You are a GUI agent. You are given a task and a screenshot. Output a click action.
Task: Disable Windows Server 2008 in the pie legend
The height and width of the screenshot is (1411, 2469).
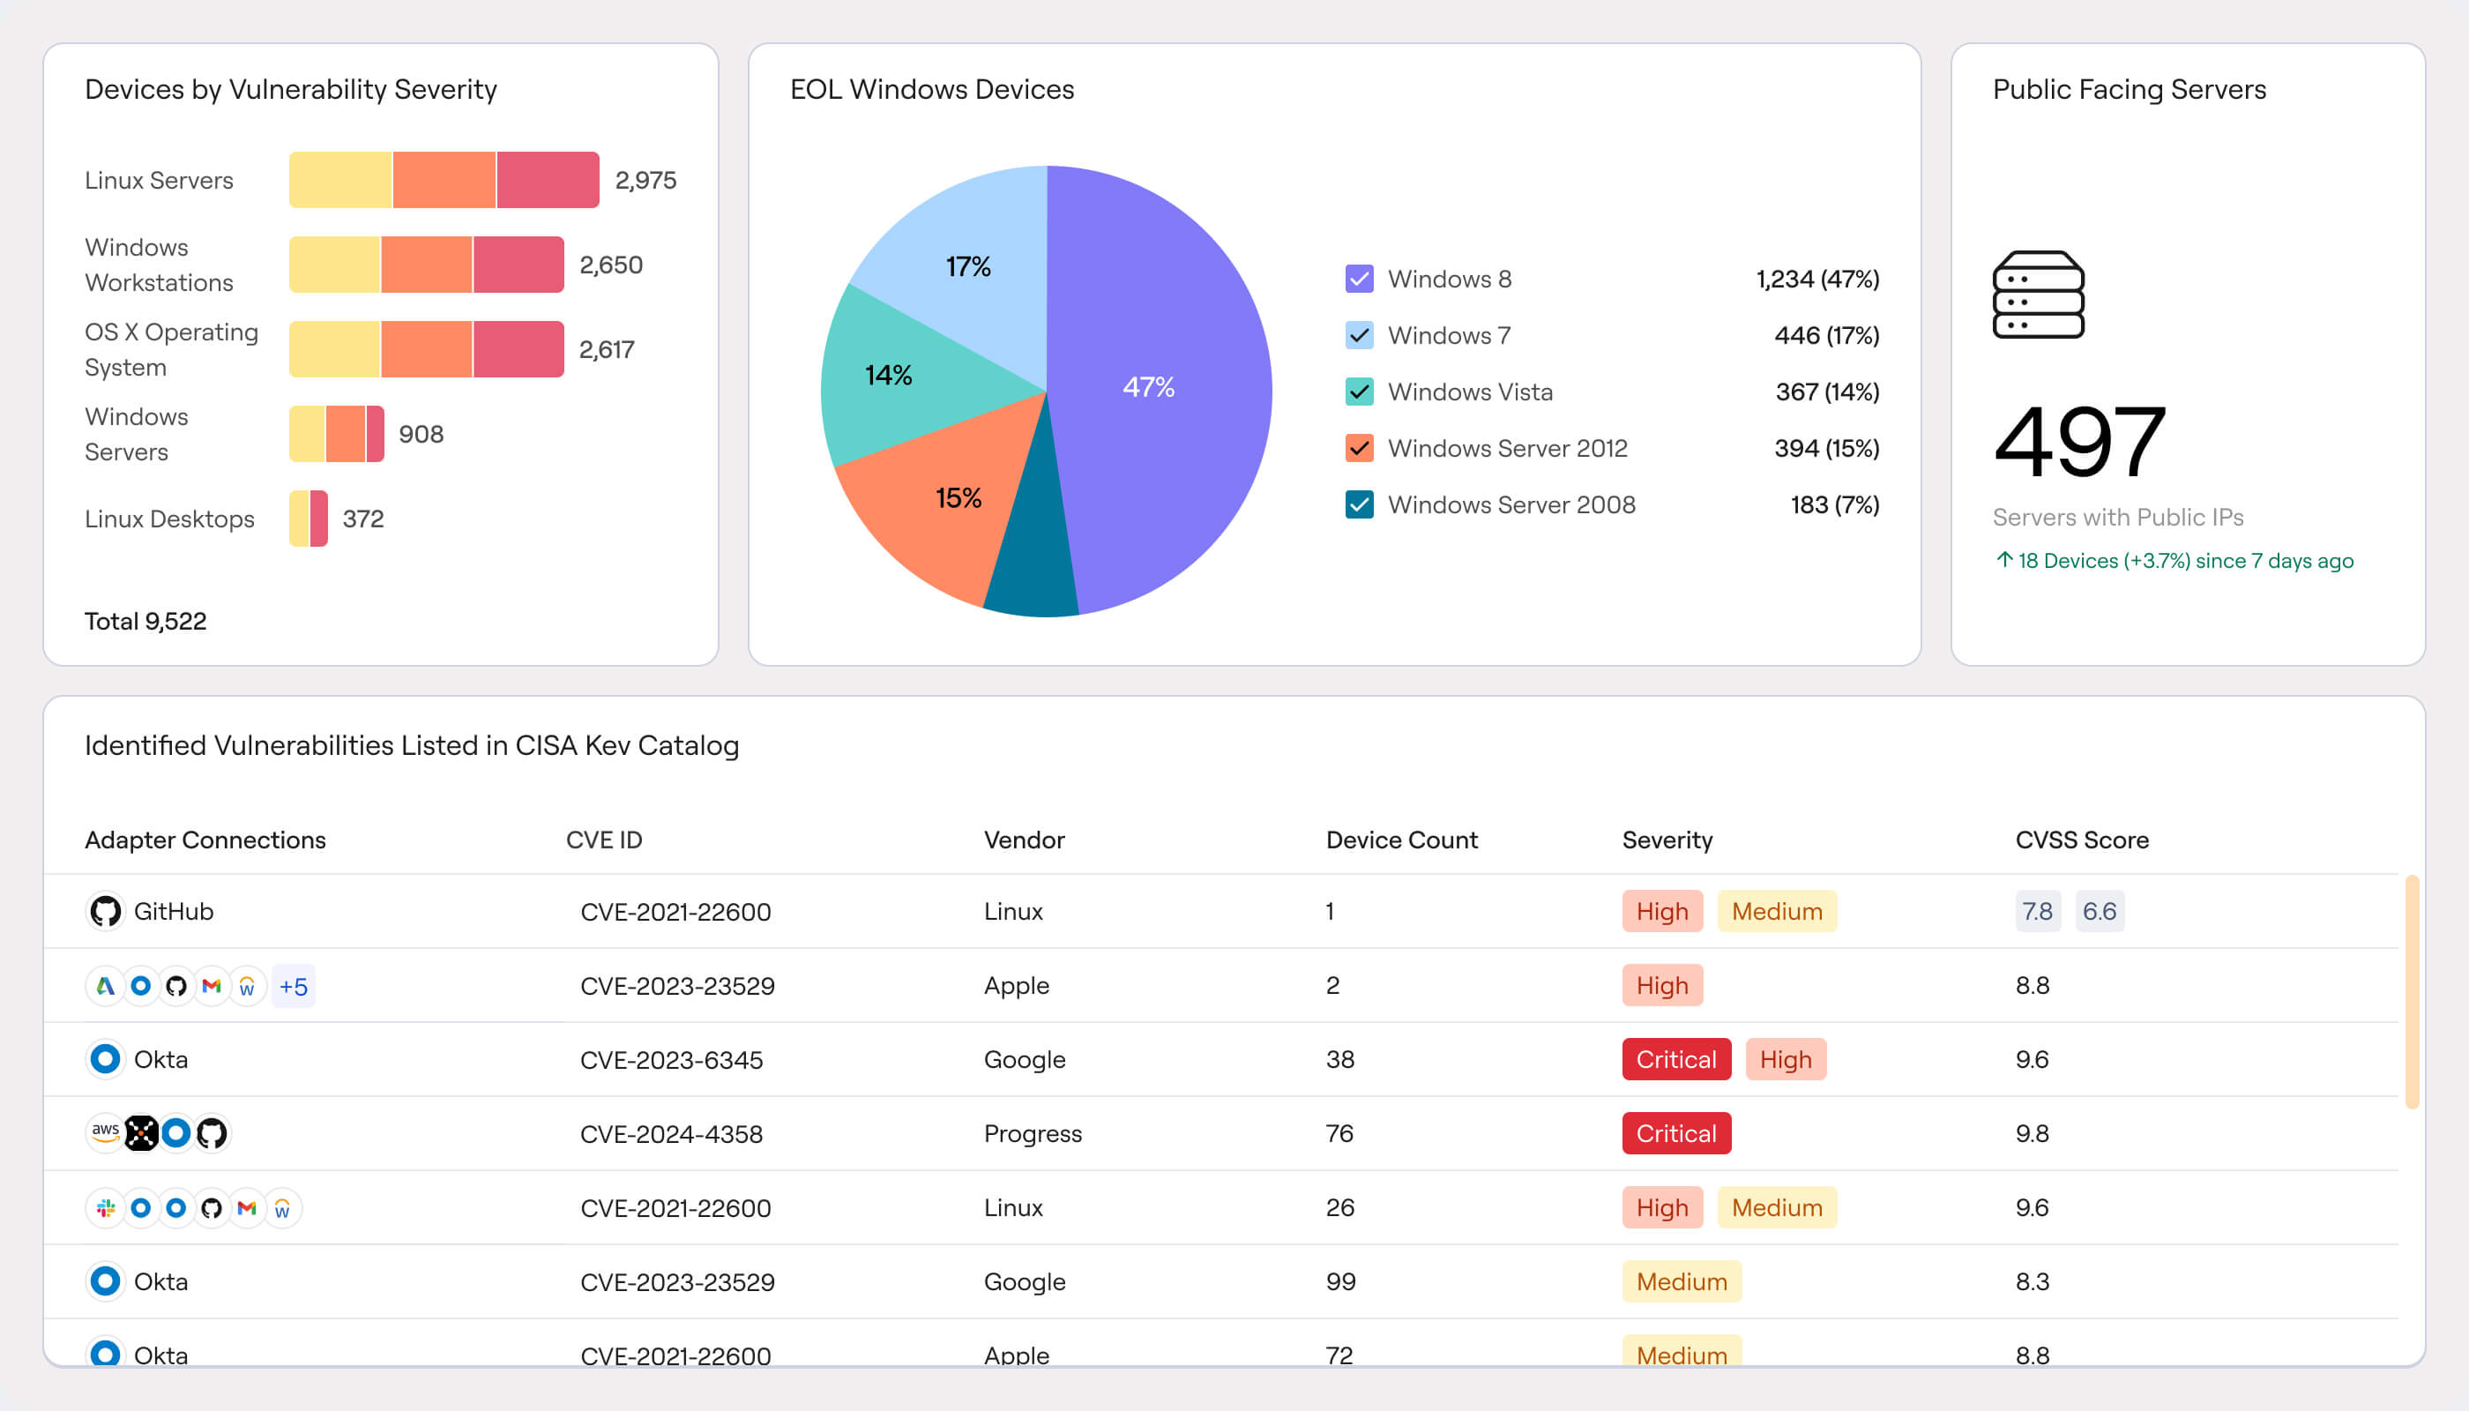pyautogui.click(x=1359, y=505)
